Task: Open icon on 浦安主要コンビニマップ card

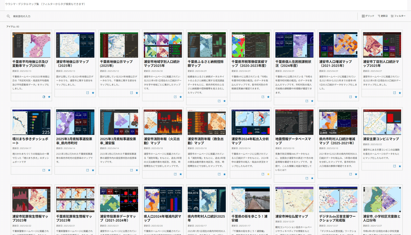Action: [x=395, y=166]
